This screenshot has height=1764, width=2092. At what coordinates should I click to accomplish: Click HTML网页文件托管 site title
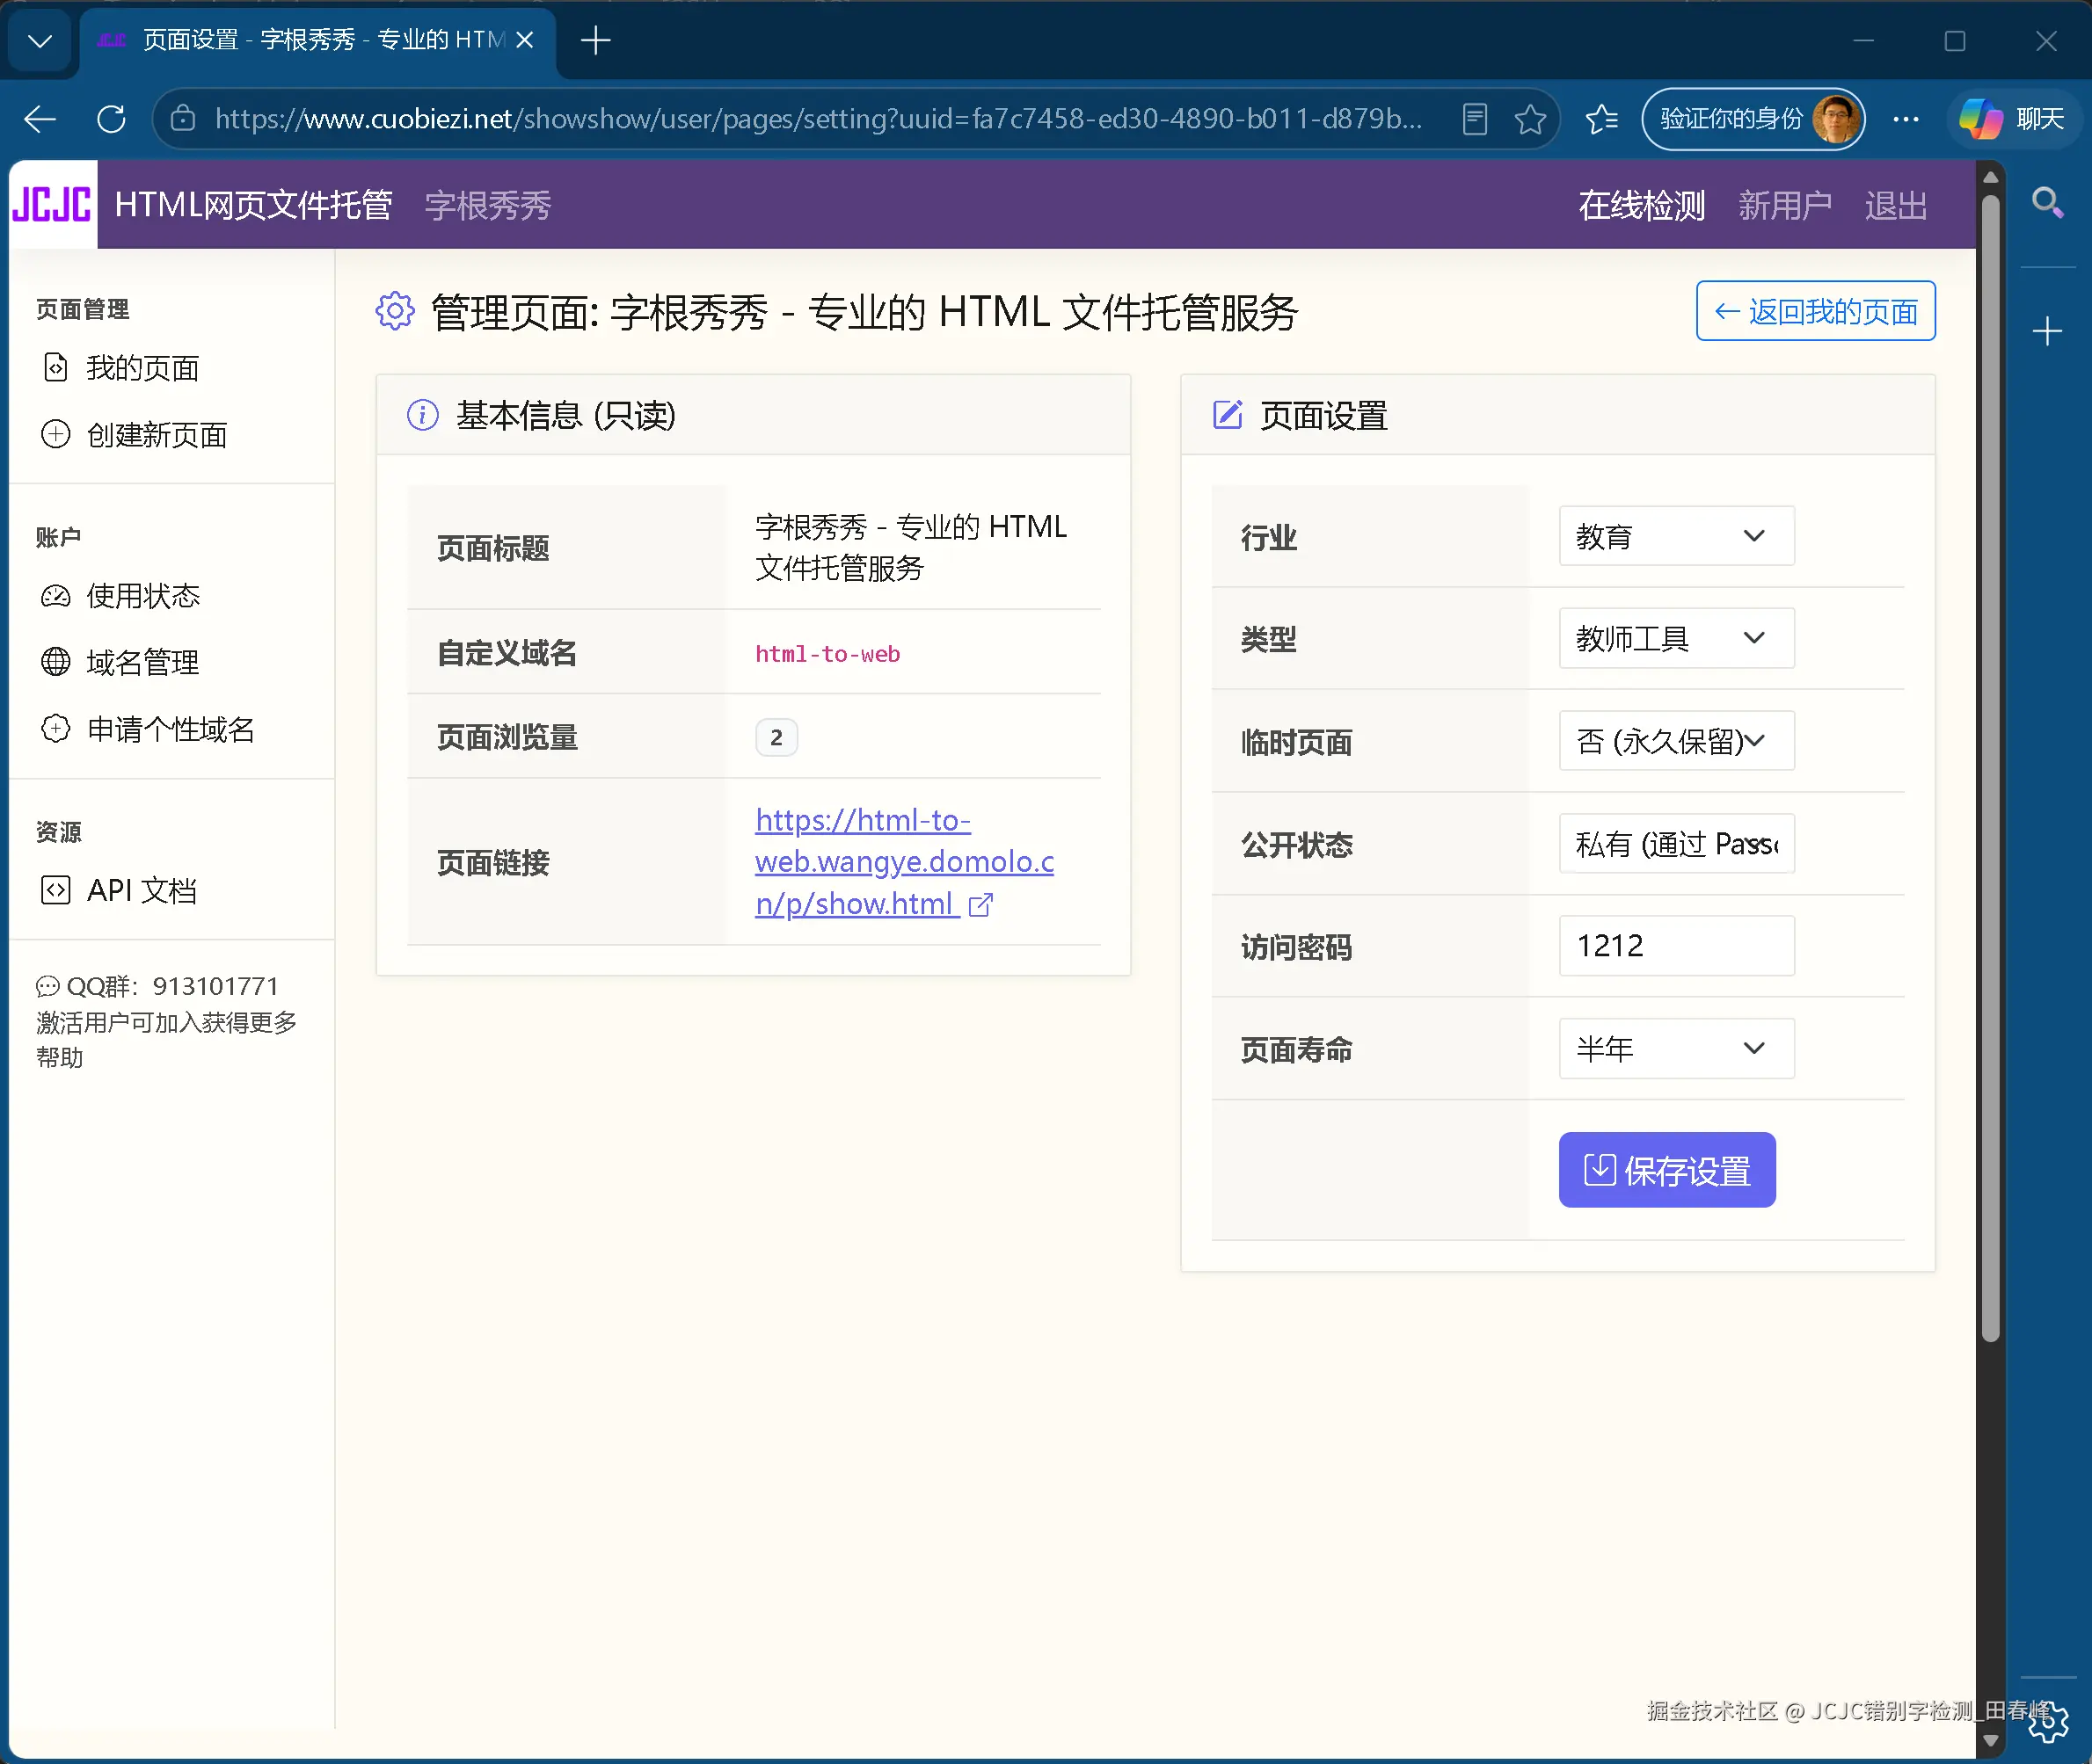click(x=253, y=205)
